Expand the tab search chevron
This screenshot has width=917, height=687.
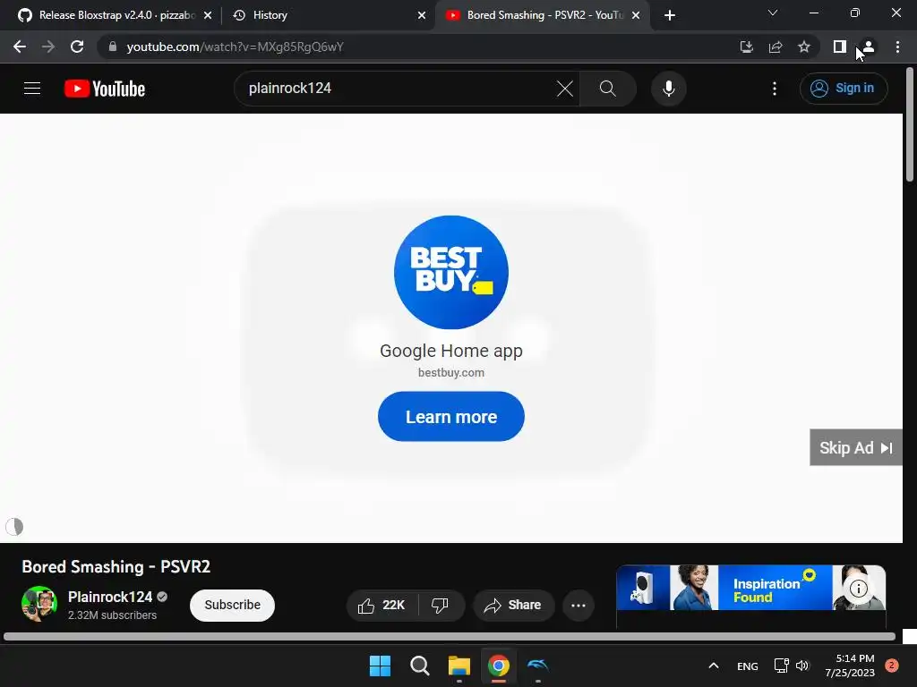coord(773,13)
